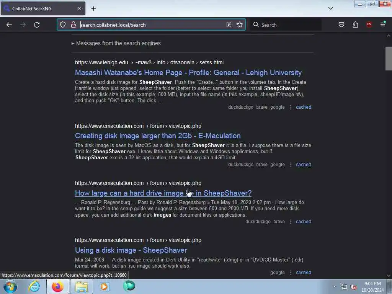The image size is (392, 294).
Task: Click the emaculation.com URL above Creating disk image
Action: pyautogui.click(x=138, y=126)
